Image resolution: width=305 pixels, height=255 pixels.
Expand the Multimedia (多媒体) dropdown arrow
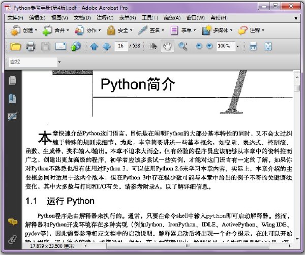(231, 30)
